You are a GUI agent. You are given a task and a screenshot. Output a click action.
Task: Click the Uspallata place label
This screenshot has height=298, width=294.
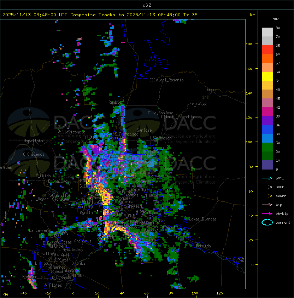(x=33, y=141)
